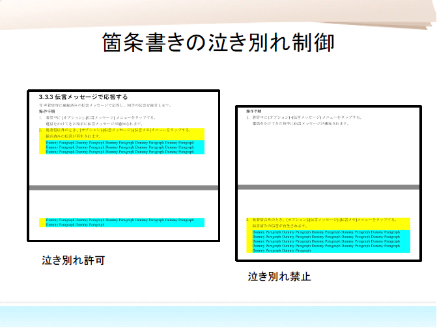
Task: Select the 泣き別れ禁止 caption
Action: [279, 276]
